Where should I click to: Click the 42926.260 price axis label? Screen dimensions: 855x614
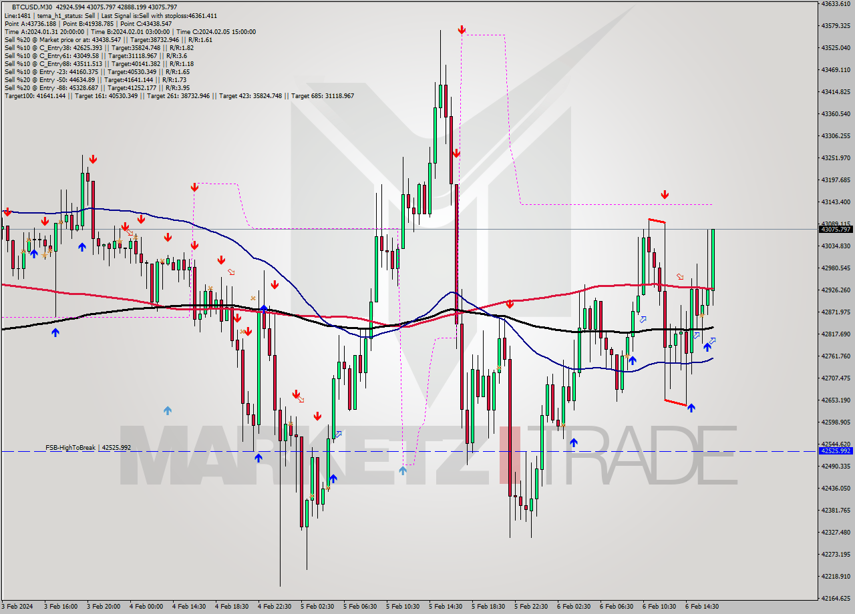tap(836, 290)
